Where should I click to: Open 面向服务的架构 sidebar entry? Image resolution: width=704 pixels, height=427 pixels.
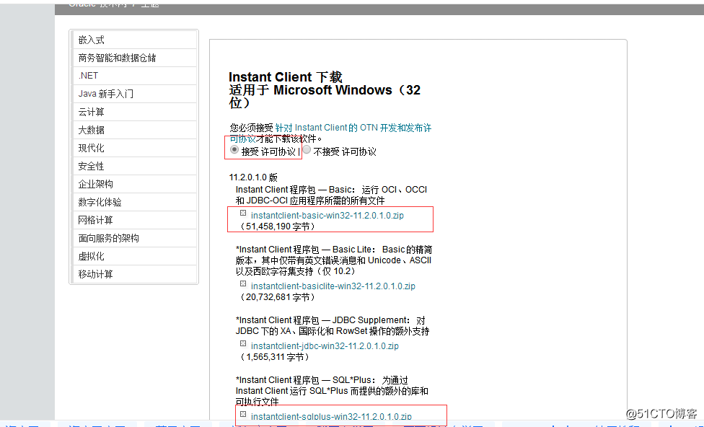tap(133, 238)
